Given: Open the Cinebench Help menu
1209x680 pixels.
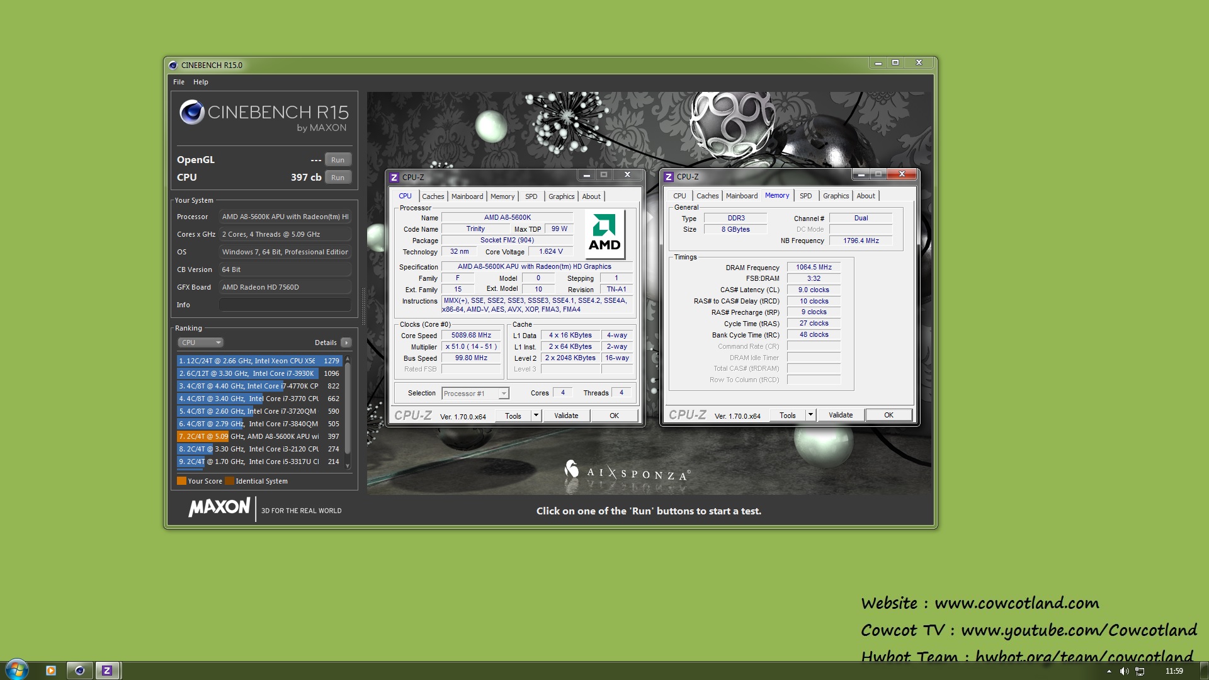Looking at the screenshot, I should click(200, 82).
